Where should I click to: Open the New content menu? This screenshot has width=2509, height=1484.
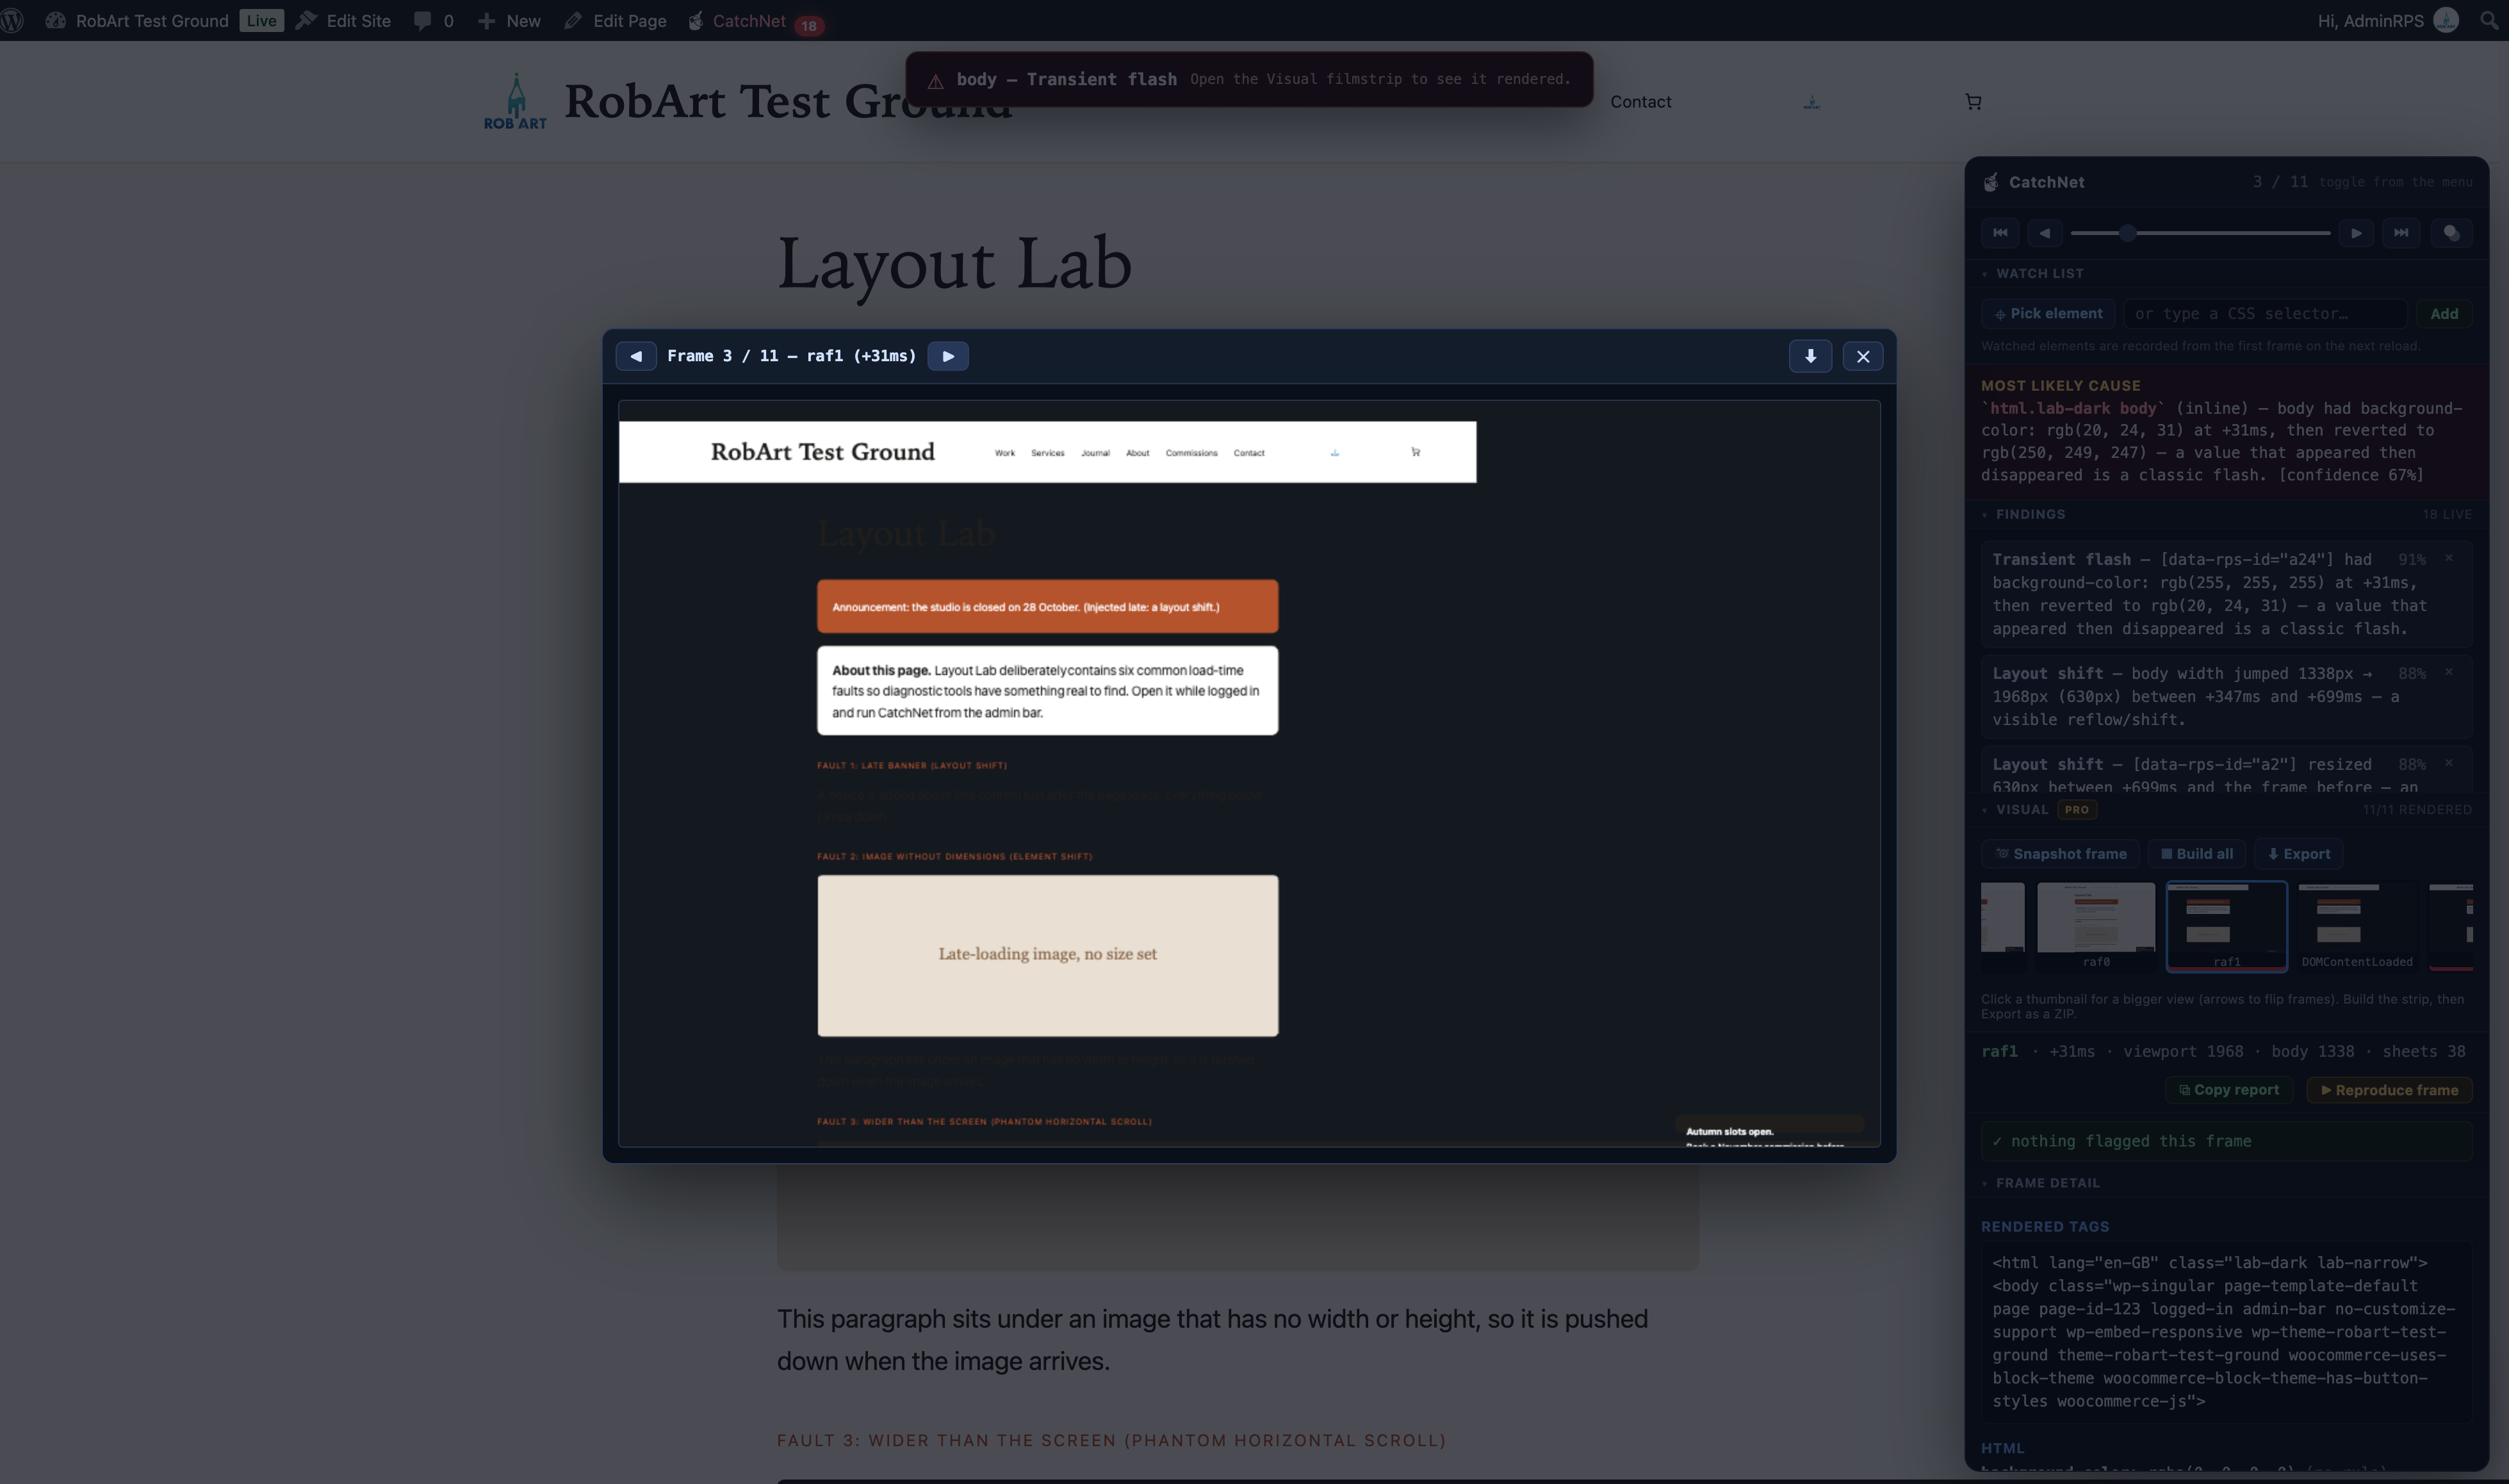coord(509,20)
